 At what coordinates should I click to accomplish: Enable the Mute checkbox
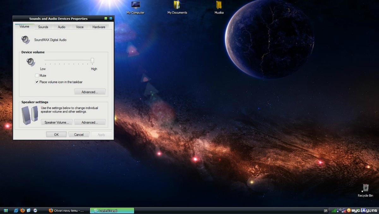37,76
